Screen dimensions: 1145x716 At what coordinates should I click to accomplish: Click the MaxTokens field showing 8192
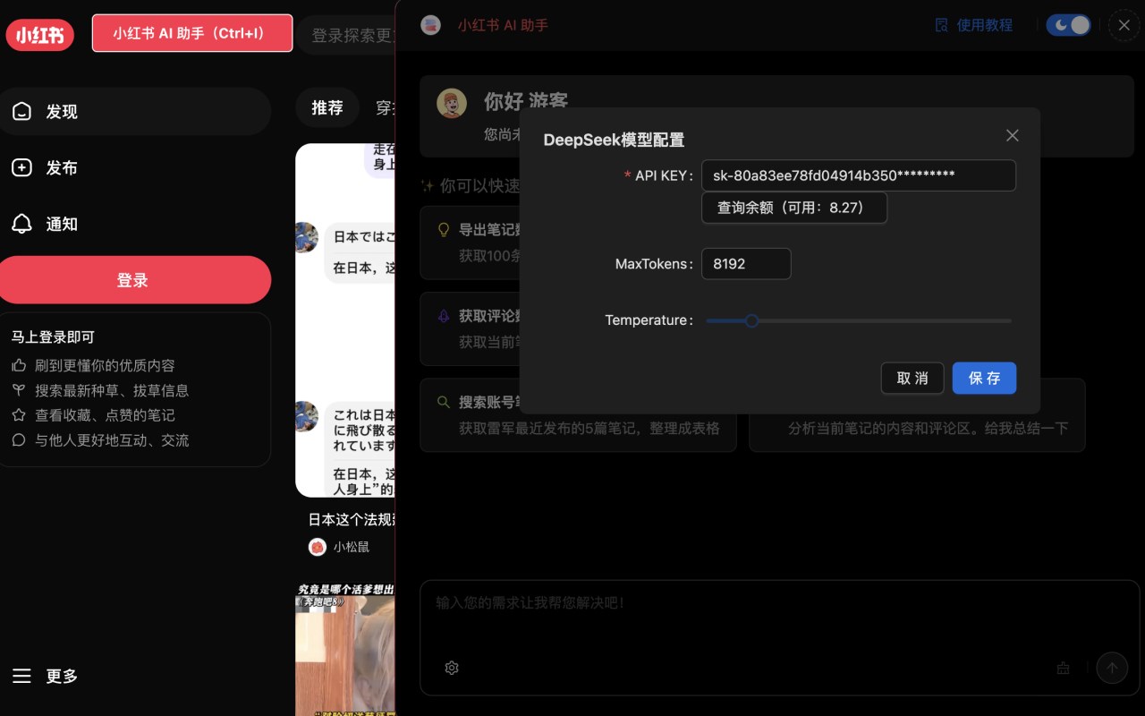(746, 264)
